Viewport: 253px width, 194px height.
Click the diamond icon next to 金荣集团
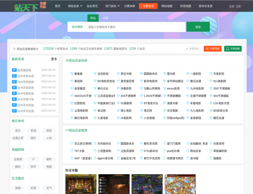point(72,88)
